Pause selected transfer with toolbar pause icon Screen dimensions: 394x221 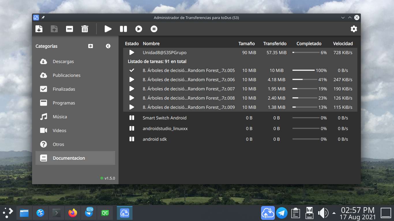pos(123,29)
